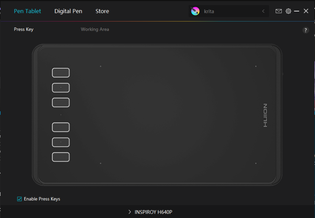Open the mail feedback icon

click(278, 11)
